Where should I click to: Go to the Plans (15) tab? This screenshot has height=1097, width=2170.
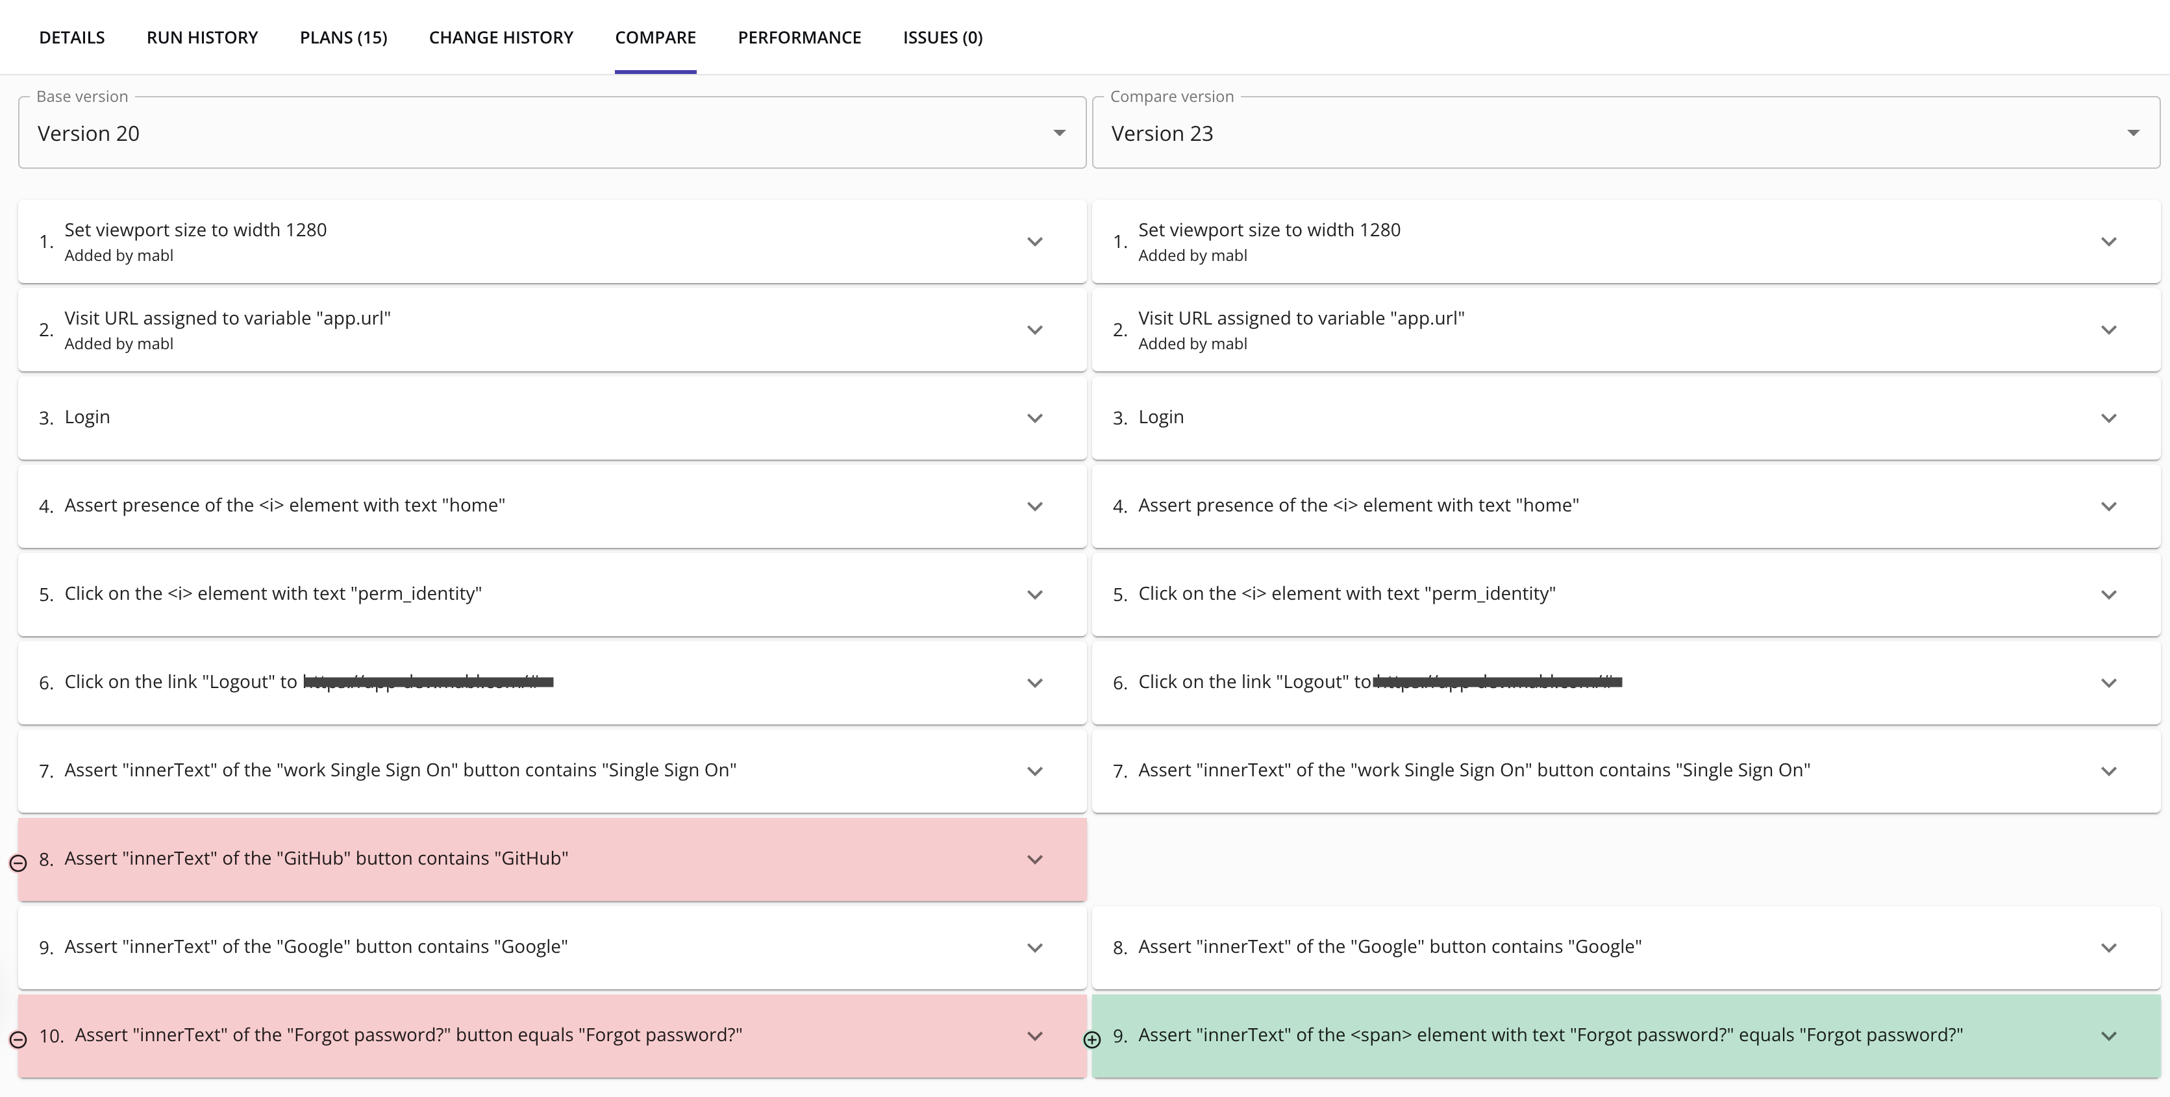coord(343,37)
